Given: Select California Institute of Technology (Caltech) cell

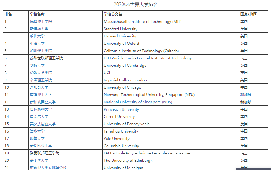Looking at the screenshot, I should tap(171, 51).
